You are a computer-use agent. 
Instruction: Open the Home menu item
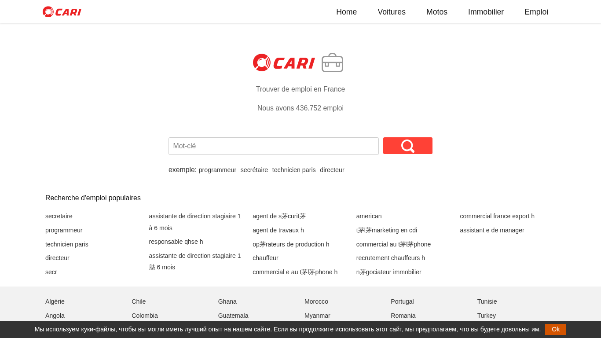click(347, 12)
